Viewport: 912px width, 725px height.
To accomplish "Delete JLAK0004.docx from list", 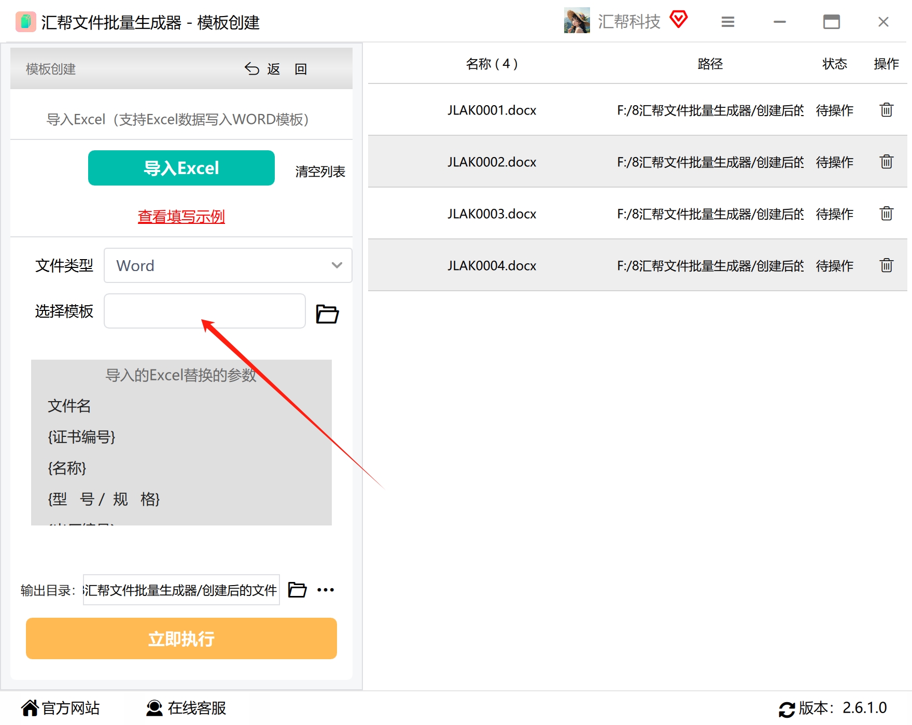I will pyautogui.click(x=886, y=265).
